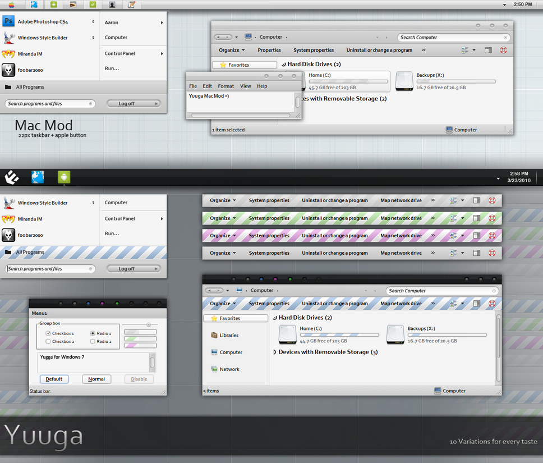Screen dimensions: 543x463
Task: Adjust the slider handle in the Menu1 window
Action: tap(149, 325)
